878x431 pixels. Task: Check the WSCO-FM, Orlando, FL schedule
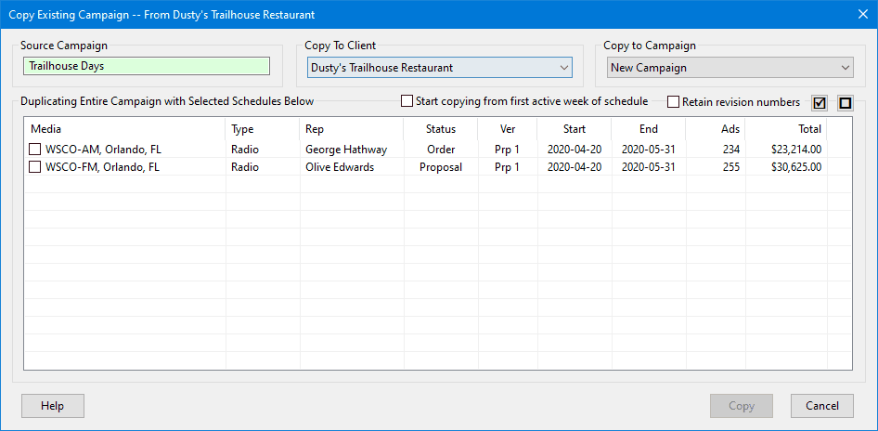(x=34, y=167)
